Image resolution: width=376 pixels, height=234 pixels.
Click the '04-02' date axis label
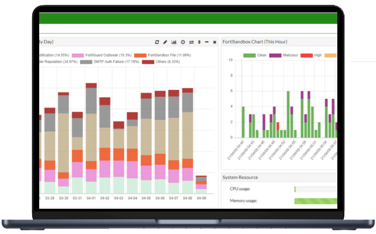click(105, 198)
